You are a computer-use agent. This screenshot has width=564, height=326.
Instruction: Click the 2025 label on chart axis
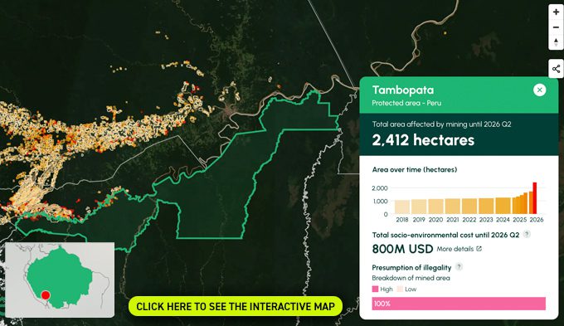(x=519, y=220)
